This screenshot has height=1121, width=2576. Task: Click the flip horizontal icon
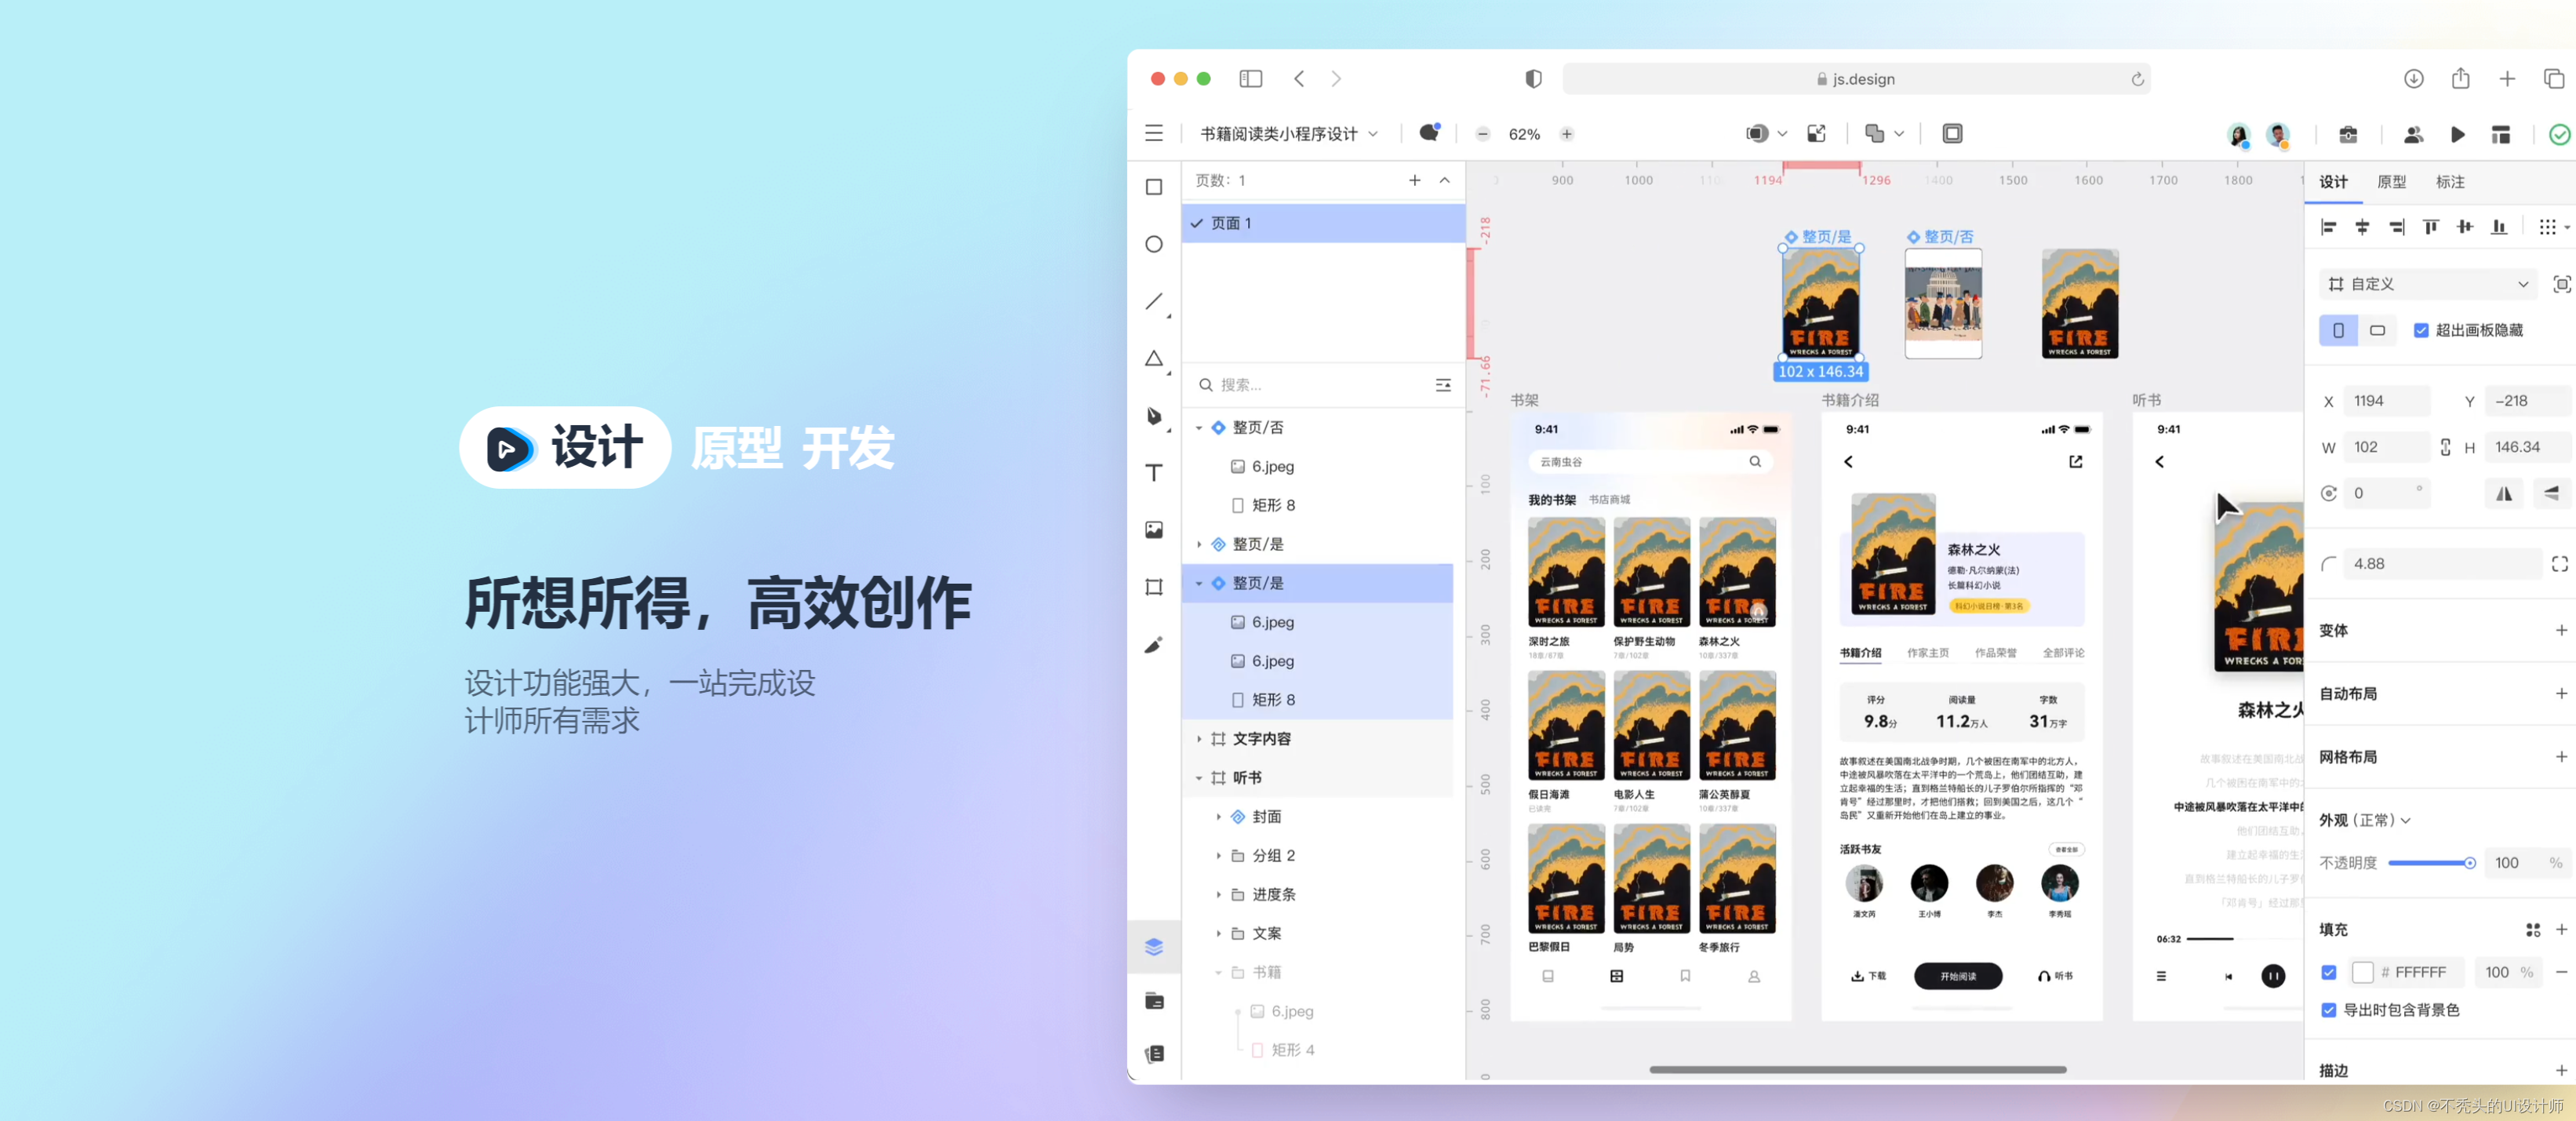(x=2503, y=493)
